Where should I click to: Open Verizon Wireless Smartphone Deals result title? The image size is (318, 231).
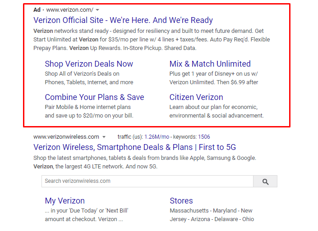[x=135, y=147]
